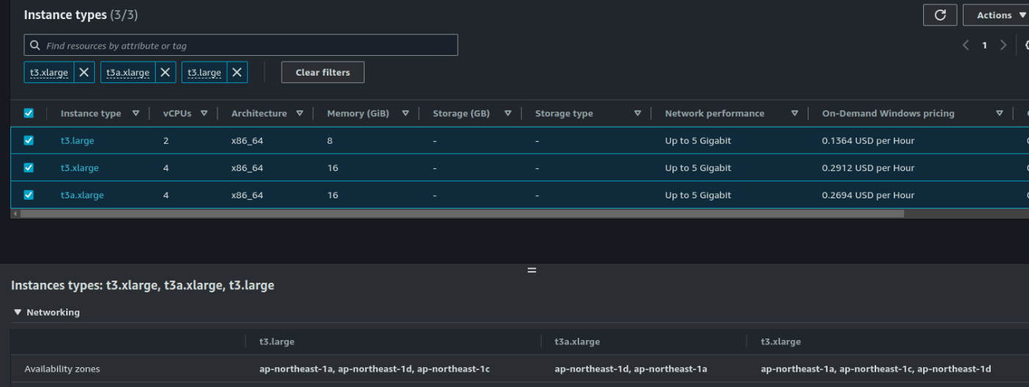Image resolution: width=1029 pixels, height=387 pixels.
Task: Go to previous page arrow
Action: pyautogui.click(x=966, y=45)
